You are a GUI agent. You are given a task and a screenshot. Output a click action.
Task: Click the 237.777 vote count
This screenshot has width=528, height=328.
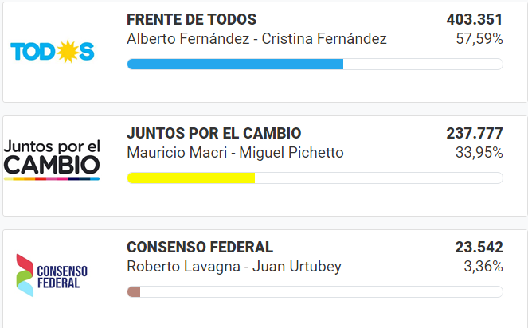click(x=475, y=133)
